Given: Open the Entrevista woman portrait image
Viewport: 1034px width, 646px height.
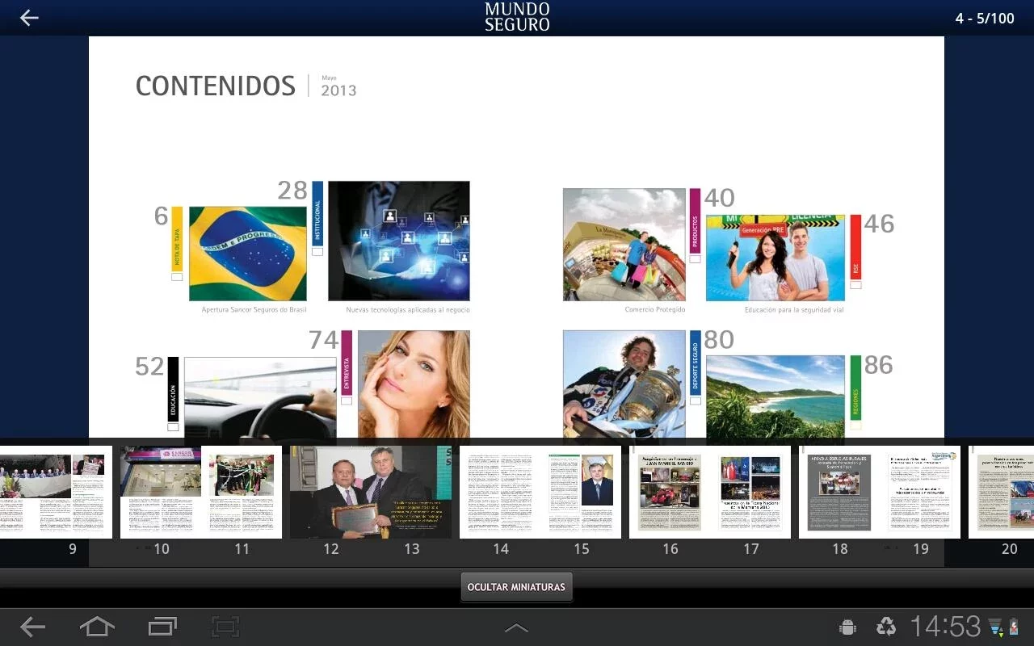Looking at the screenshot, I should tap(414, 384).
